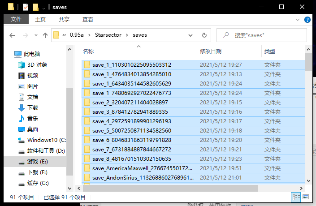Open Help with the blue question icon
This screenshot has height=206, width=316.
tap(307, 20)
